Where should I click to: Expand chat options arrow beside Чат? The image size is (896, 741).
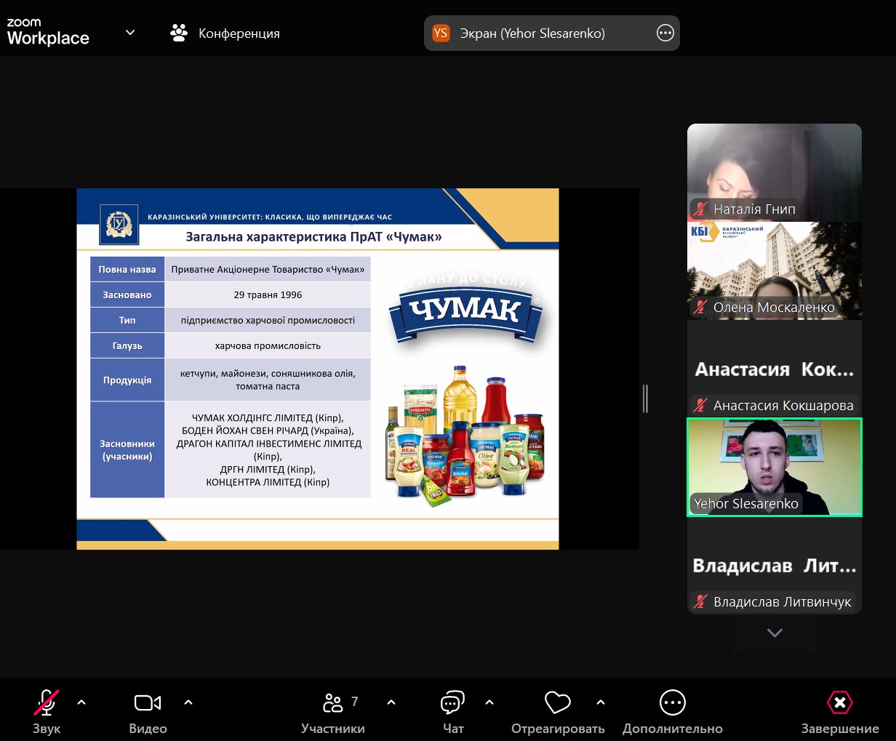pos(489,702)
